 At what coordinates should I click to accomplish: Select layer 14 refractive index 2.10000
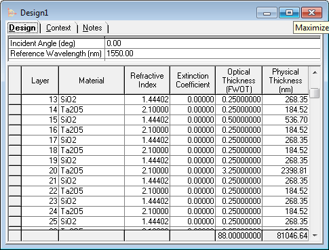147,110
